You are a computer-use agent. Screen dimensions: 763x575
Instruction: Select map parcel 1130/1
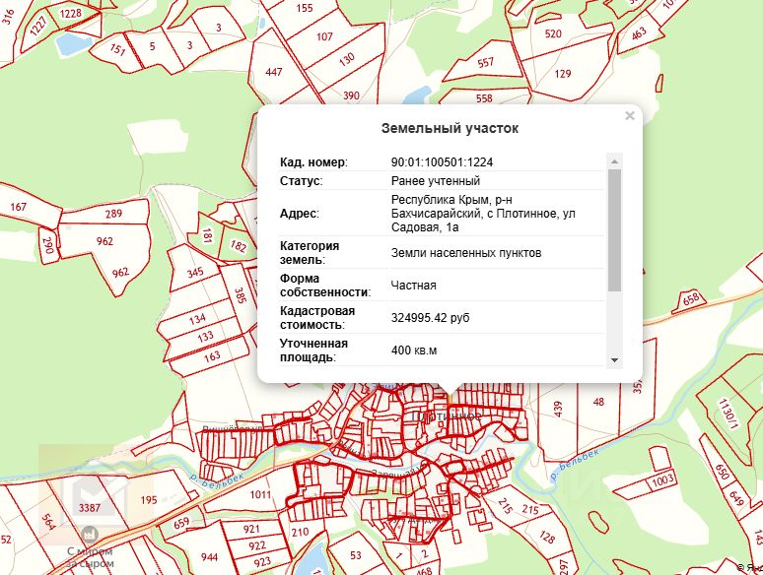pos(728,415)
